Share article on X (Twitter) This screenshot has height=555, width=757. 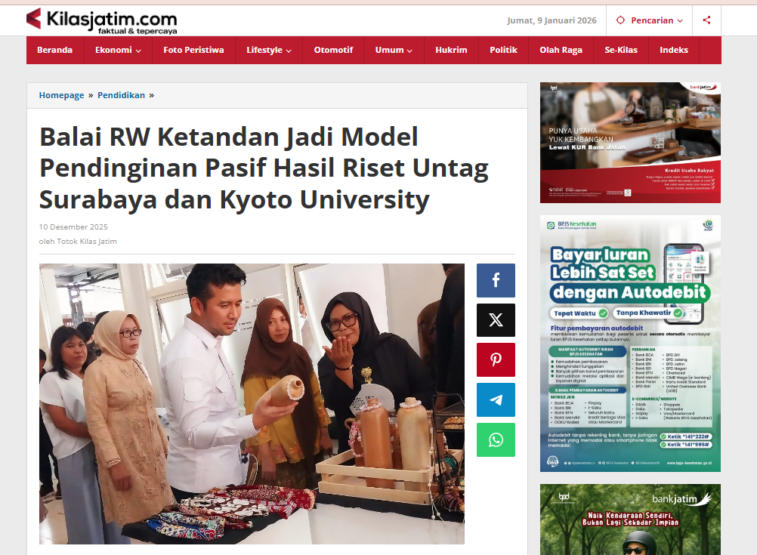[496, 320]
